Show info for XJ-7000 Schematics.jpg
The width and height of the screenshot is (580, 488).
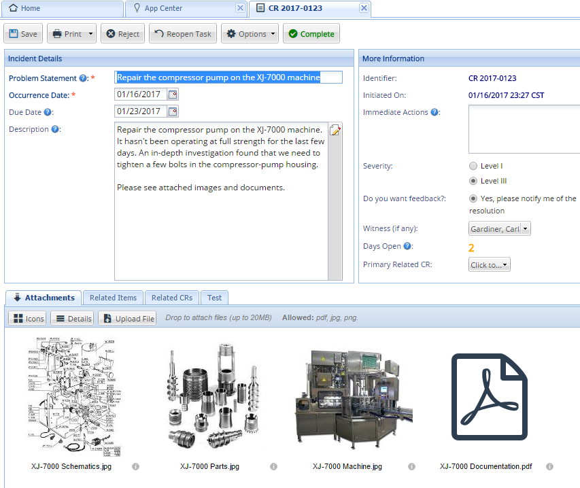(136, 466)
